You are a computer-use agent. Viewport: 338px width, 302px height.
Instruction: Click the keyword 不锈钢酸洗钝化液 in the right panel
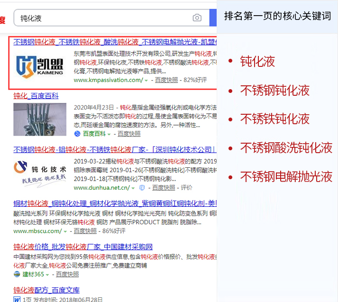click(286, 148)
